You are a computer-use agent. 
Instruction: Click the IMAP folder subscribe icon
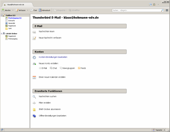[34, 110]
